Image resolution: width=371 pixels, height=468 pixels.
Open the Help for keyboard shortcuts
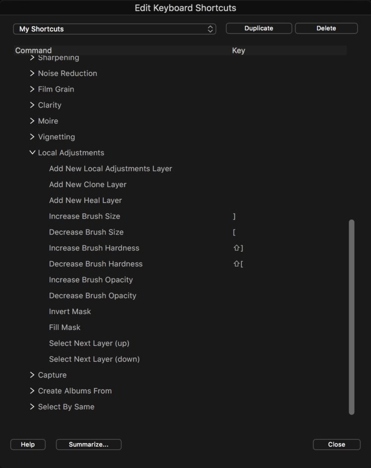tap(28, 444)
